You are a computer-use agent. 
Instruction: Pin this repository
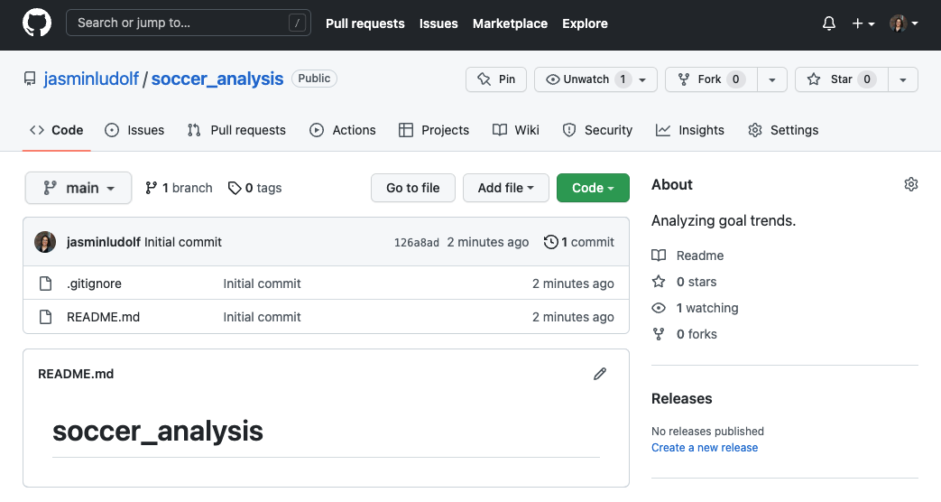tap(495, 79)
